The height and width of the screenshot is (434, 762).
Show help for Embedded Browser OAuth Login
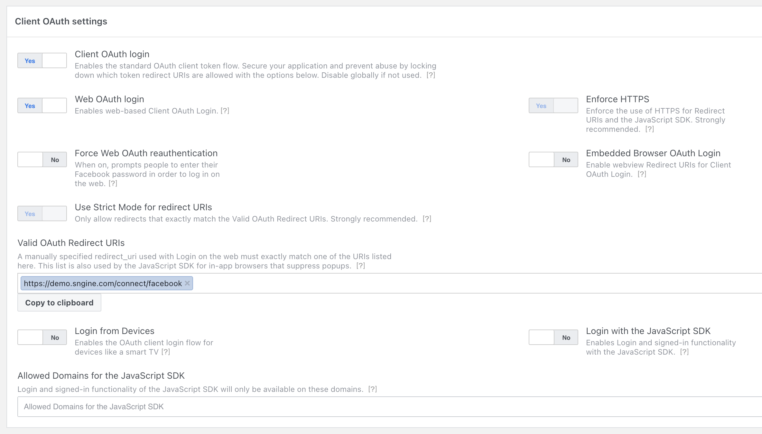click(642, 174)
